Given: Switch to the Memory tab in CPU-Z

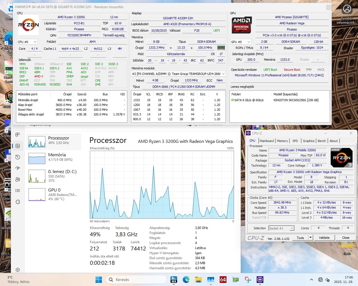Looking at the screenshot, I should coord(282,141).
